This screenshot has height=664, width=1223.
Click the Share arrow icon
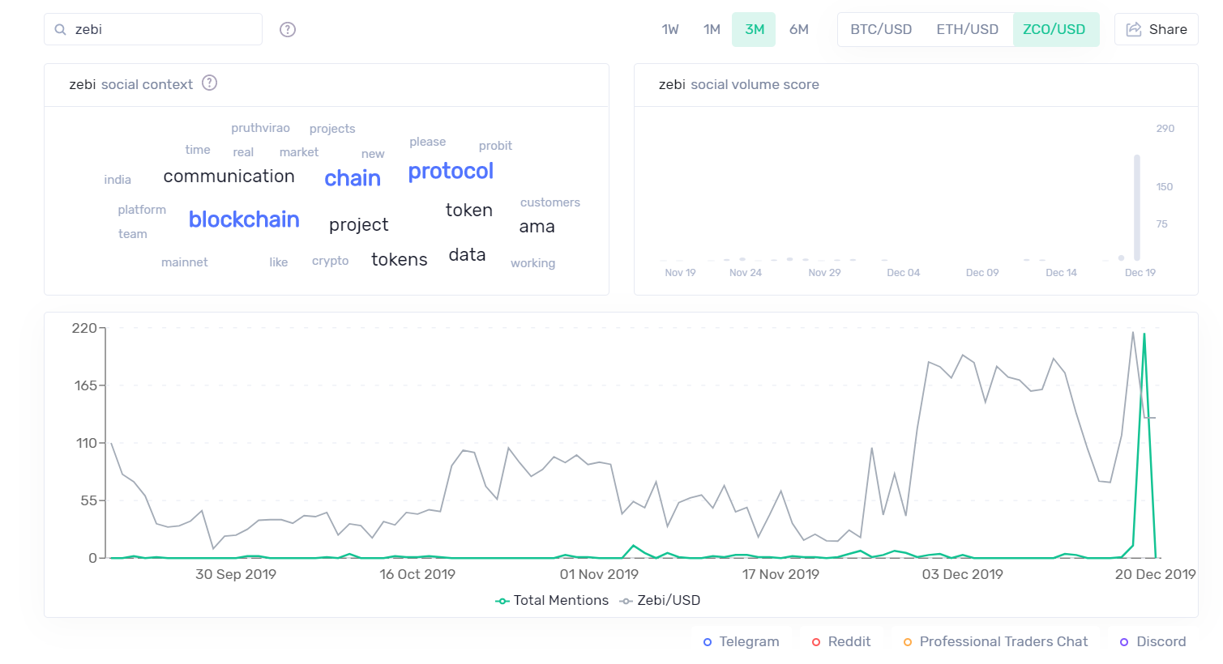(1134, 29)
